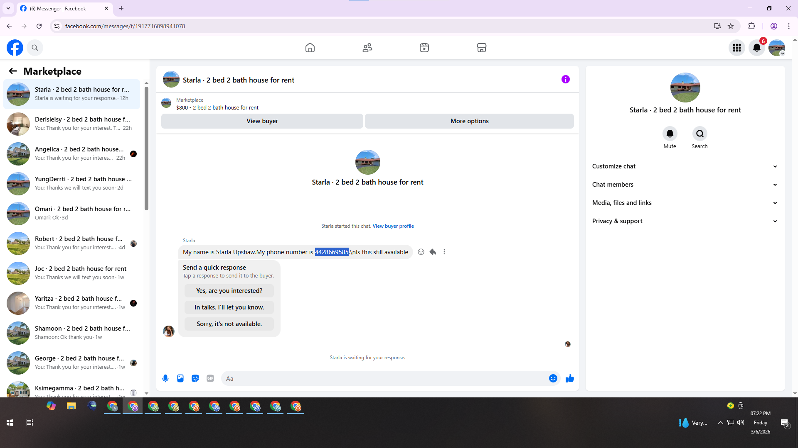Open emoji picker in message box
The width and height of the screenshot is (798, 448).
pyautogui.click(x=553, y=378)
